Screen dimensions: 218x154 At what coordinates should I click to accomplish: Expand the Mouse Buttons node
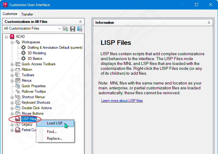[x=12, y=114]
